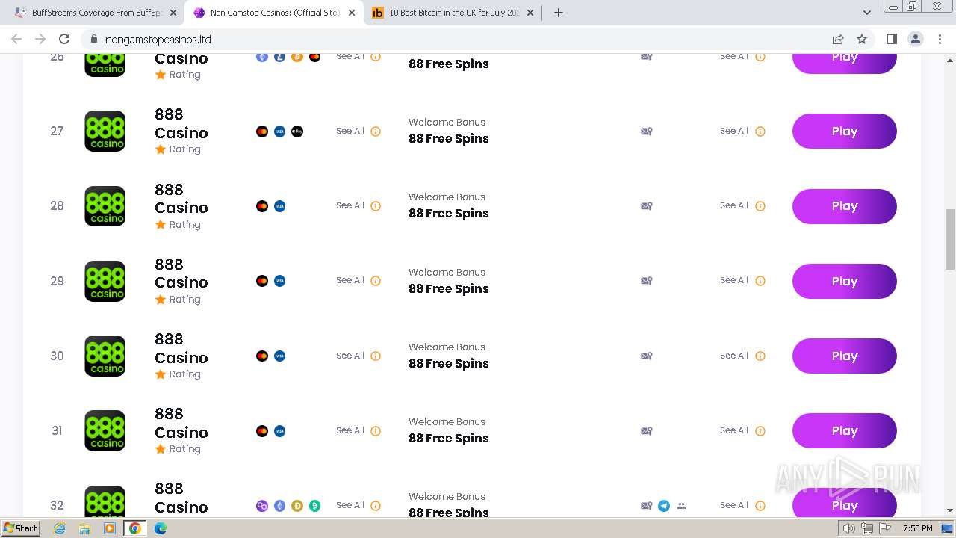Viewport: 956px width, 538px height.
Task: Click support info icon in row 29
Action: 760,281
